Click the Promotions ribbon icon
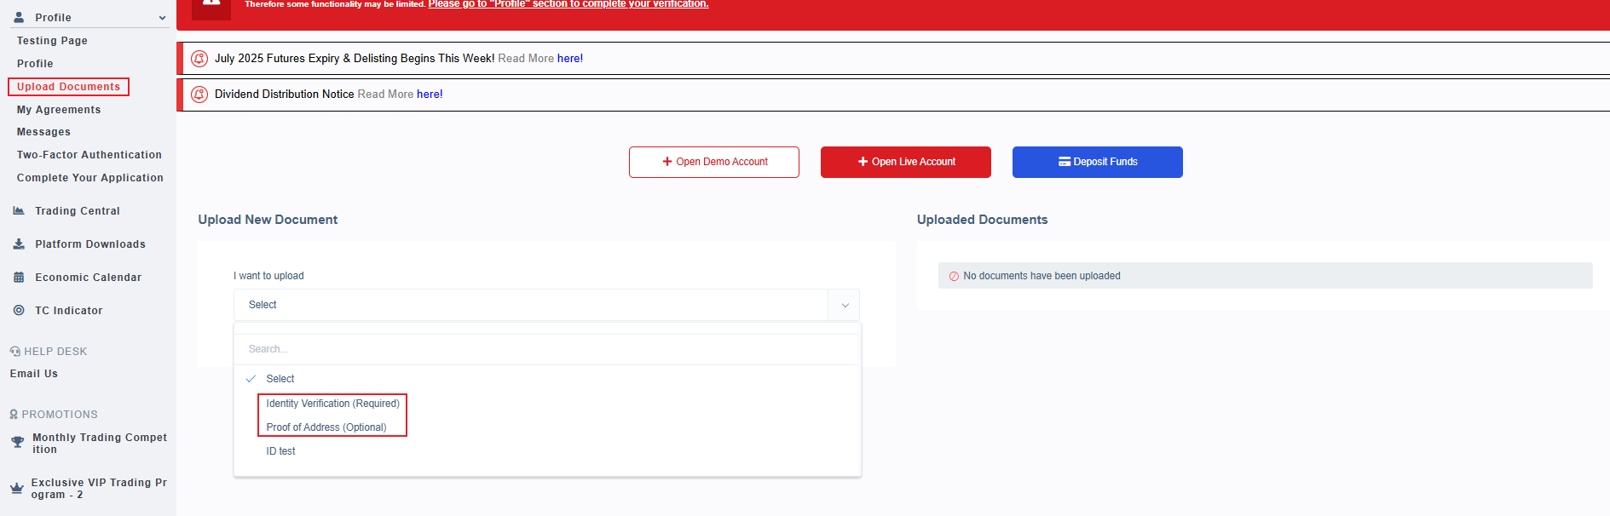The width and height of the screenshot is (1610, 516). 14,415
